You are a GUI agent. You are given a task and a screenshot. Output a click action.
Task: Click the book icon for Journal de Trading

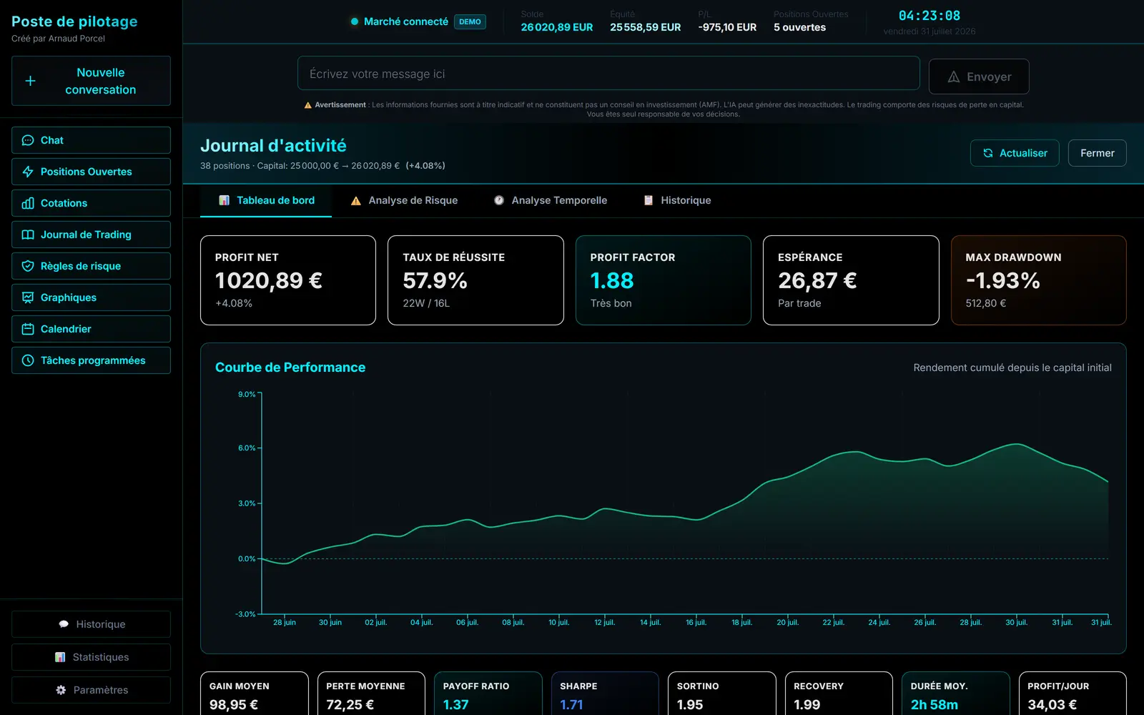click(28, 235)
